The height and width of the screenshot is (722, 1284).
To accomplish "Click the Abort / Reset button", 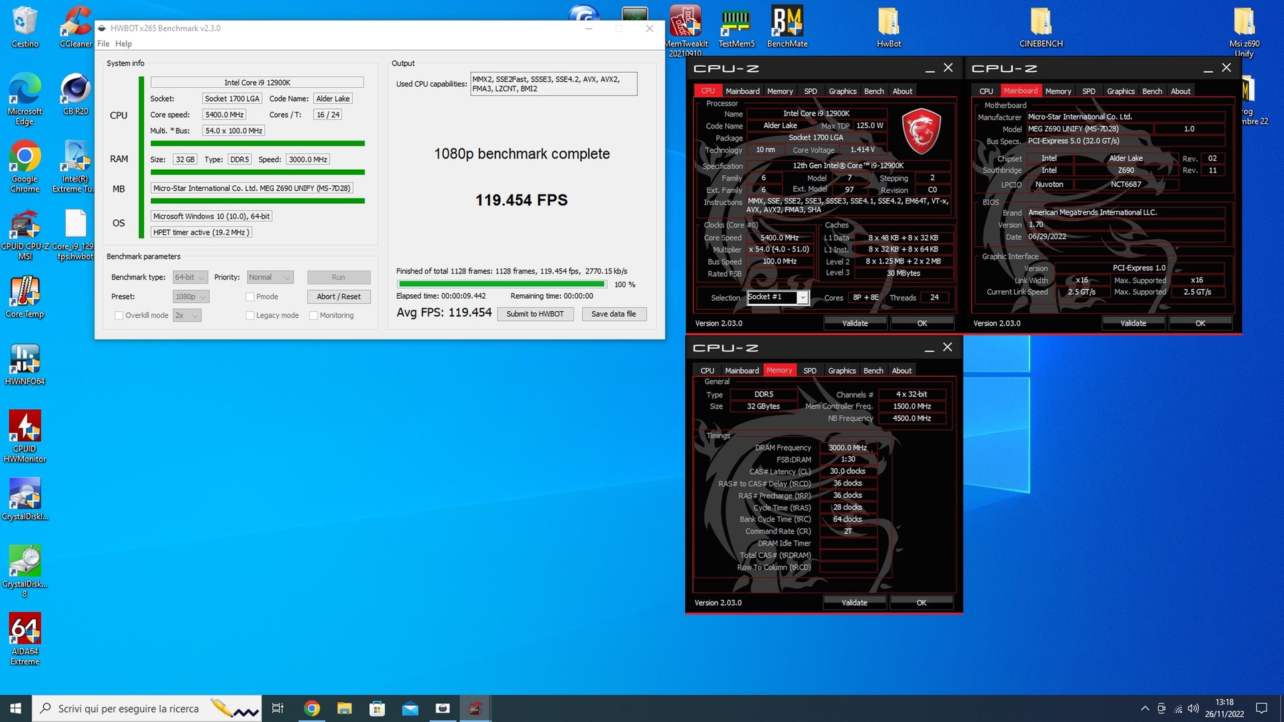I will click(x=338, y=297).
